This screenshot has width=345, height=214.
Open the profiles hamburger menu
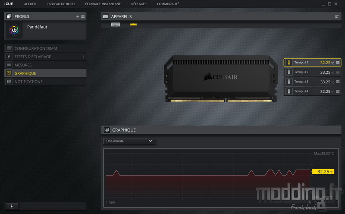83,16
